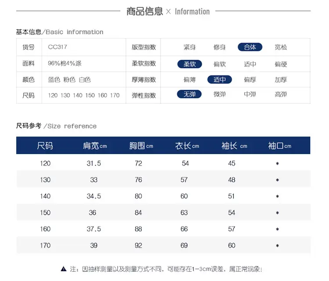
Task: Click the 胸围cm column header
Action: click(141, 145)
